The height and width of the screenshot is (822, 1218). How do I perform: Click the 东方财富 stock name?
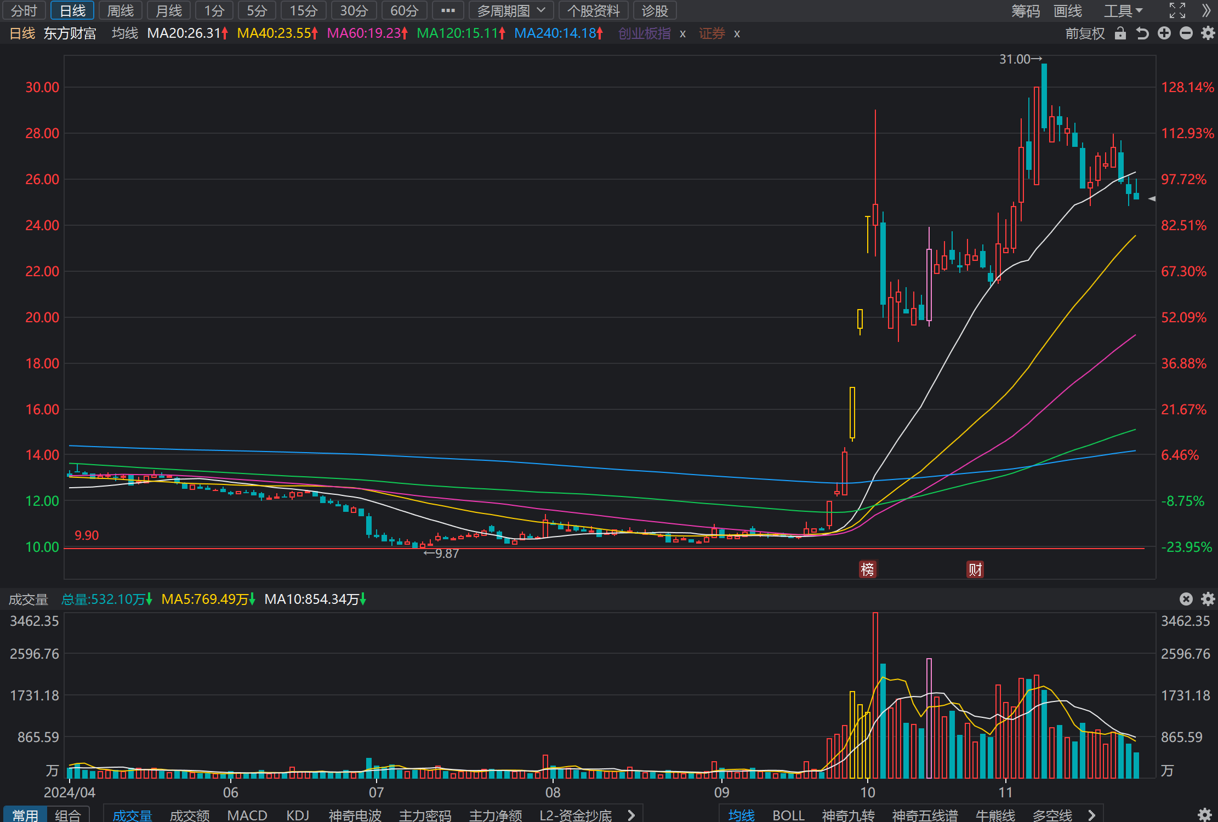70,33
